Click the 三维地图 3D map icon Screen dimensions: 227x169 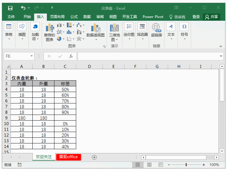click(x=114, y=28)
